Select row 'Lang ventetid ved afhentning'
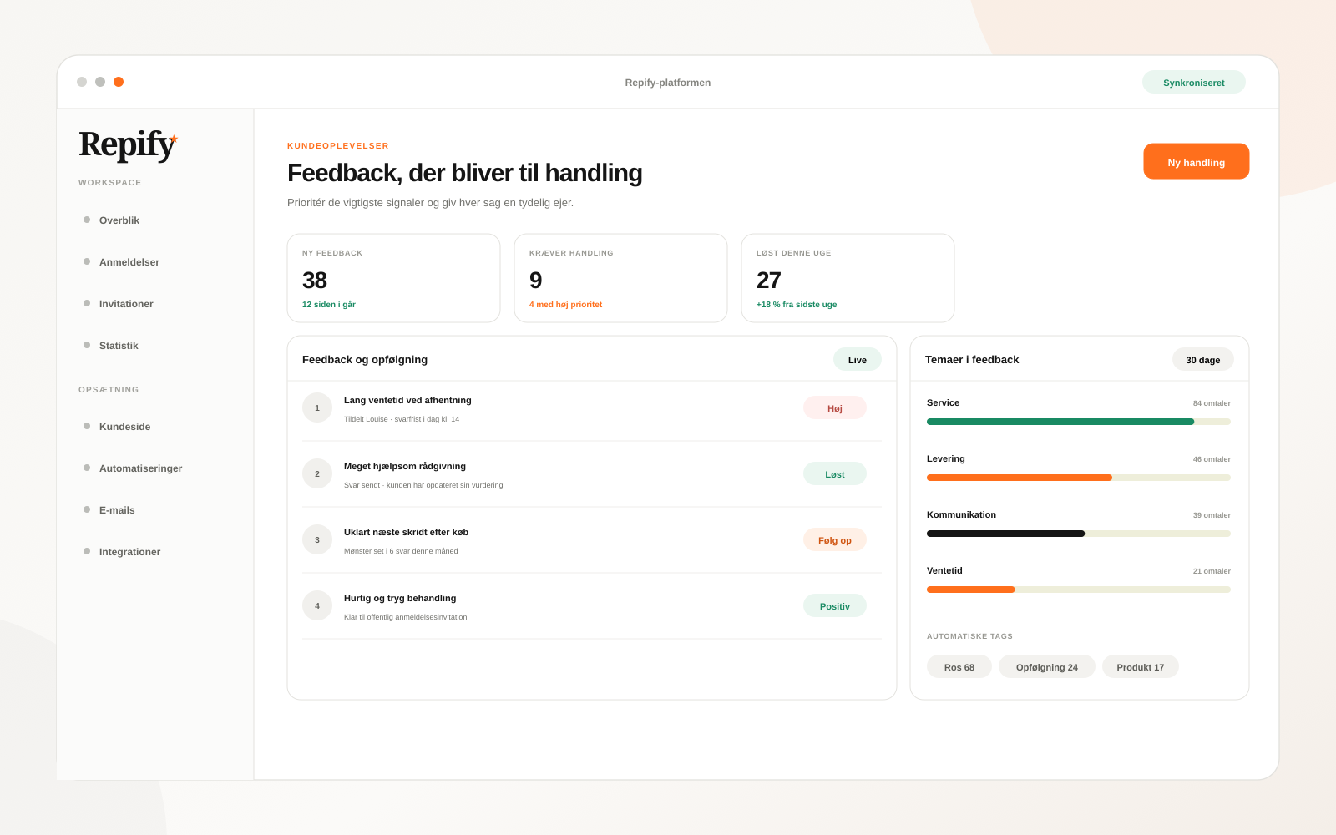1336x835 pixels. (591, 408)
